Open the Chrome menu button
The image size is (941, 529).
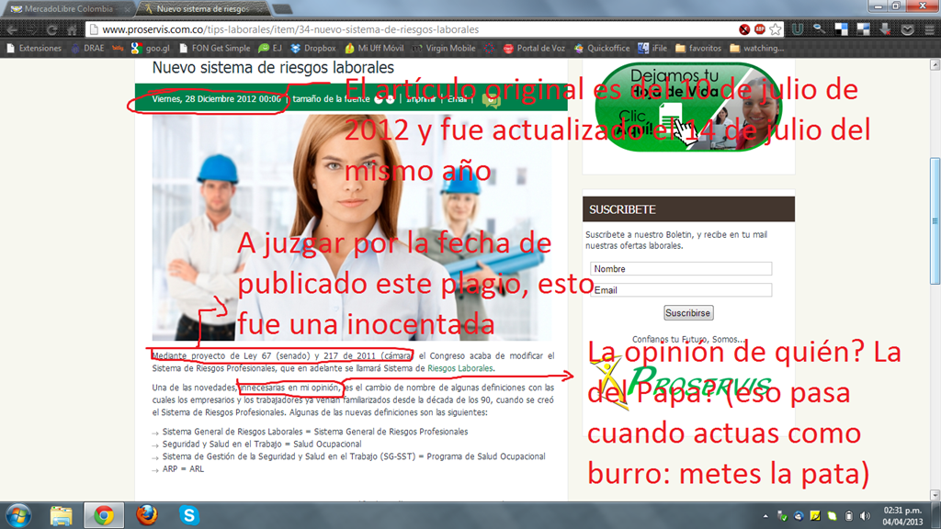click(928, 29)
